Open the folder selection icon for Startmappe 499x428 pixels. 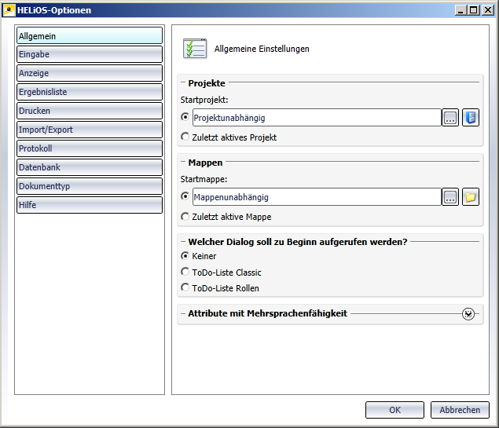(x=471, y=197)
